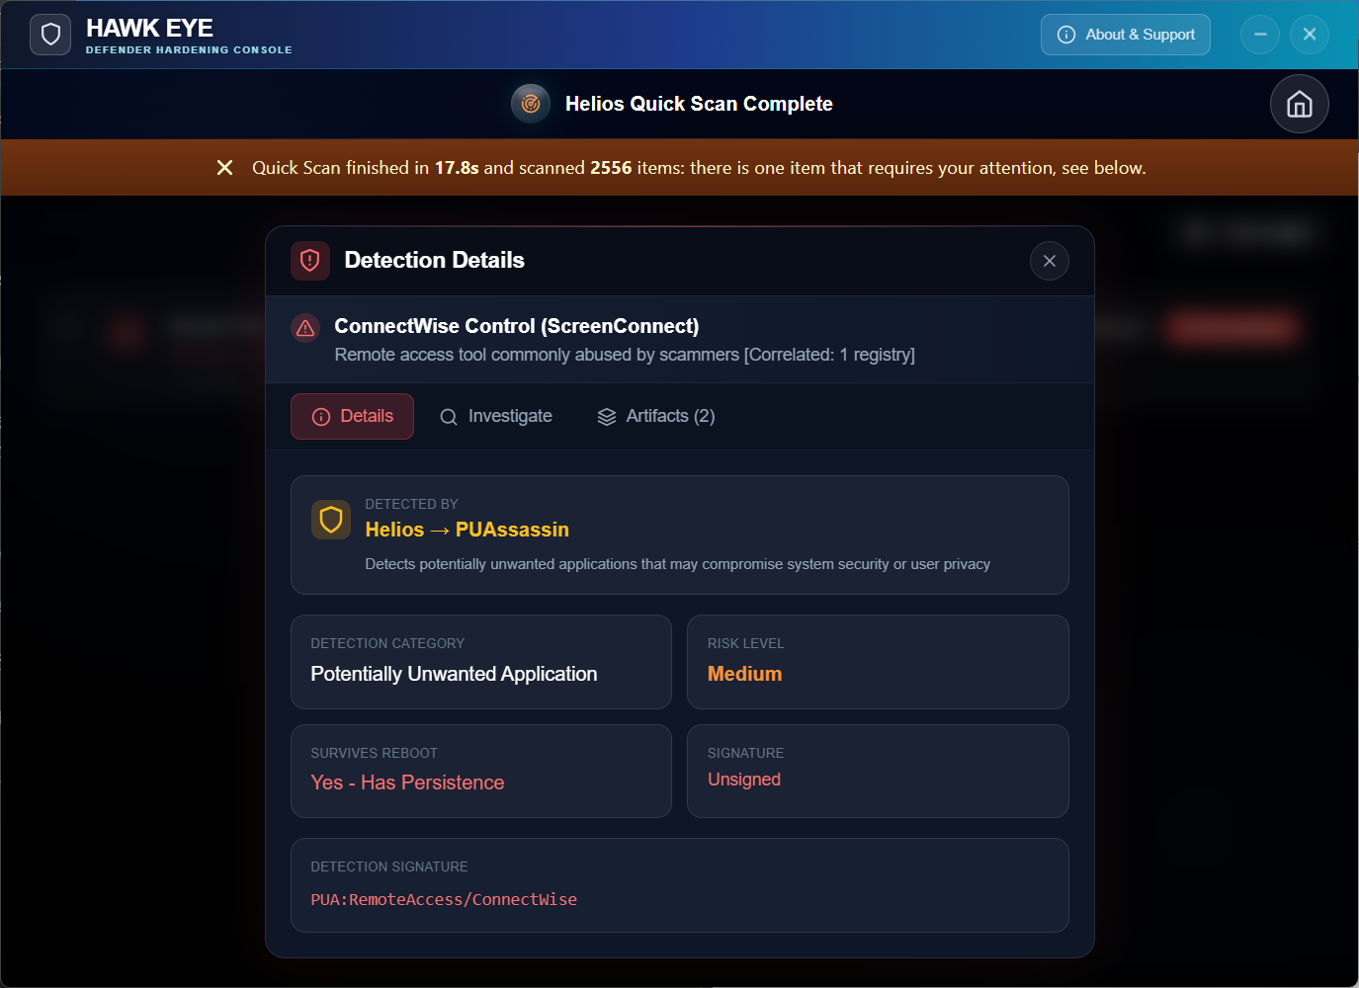Minimize the Hawk Eye window
The height and width of the screenshot is (988, 1359).
pyautogui.click(x=1260, y=35)
